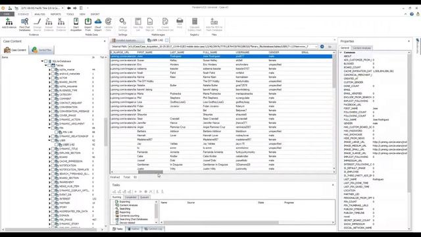
Task: Collapse the PIN table node
Action: [x=50, y=128]
